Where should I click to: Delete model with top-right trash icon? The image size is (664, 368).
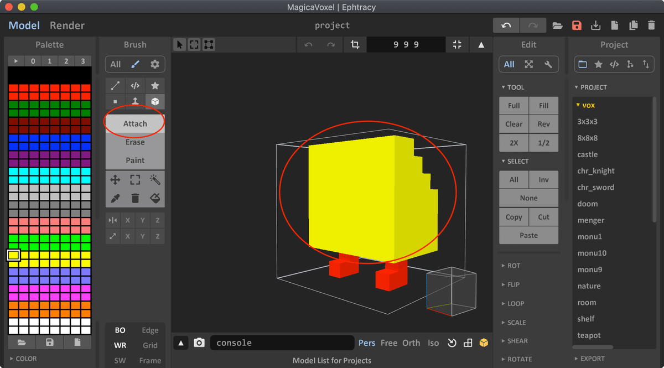[x=652, y=25]
